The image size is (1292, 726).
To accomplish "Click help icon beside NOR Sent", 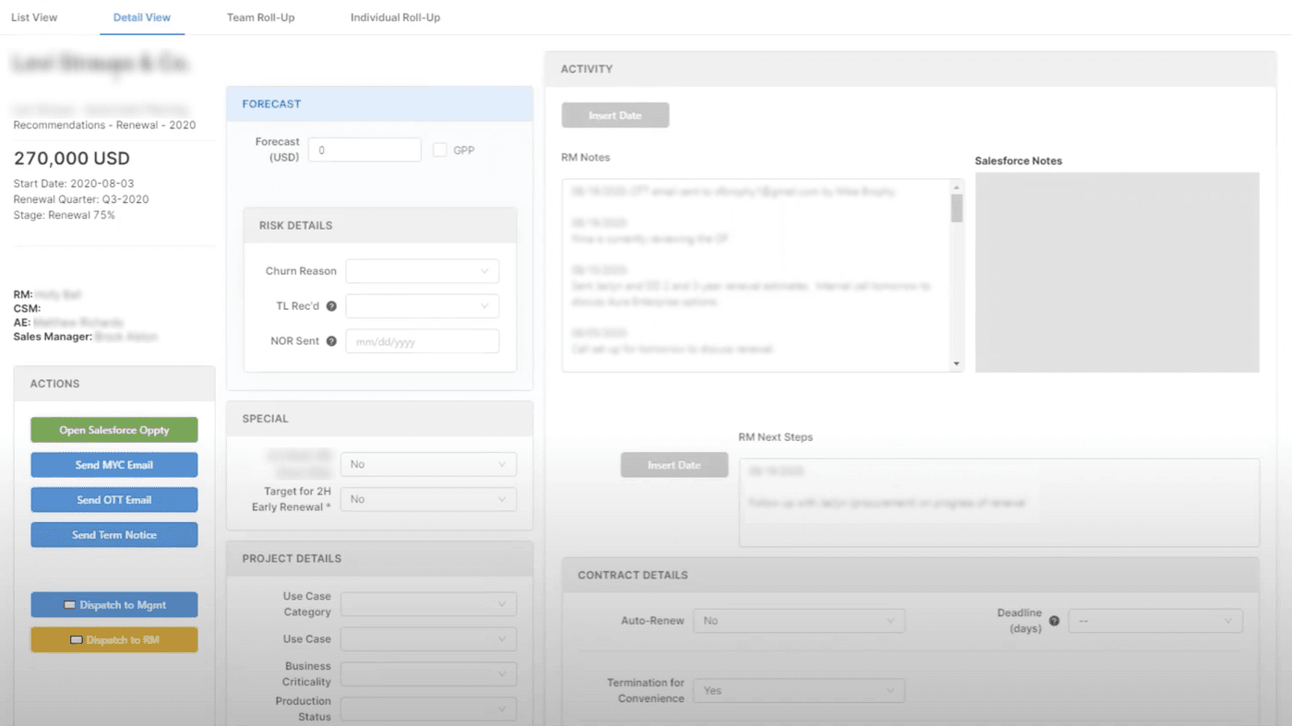I will click(331, 341).
